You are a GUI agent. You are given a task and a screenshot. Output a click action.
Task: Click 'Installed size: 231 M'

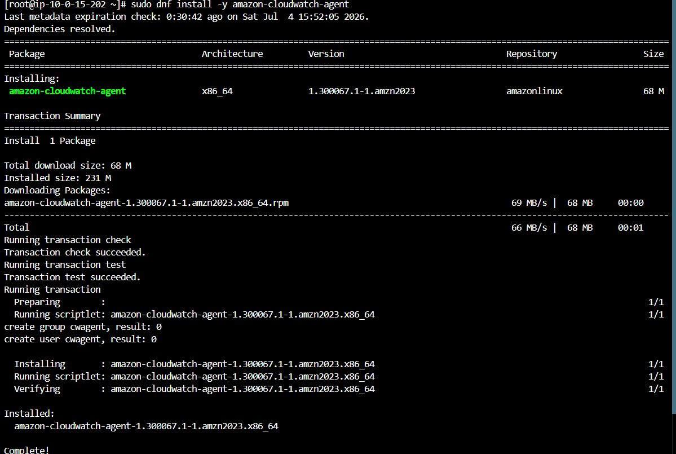pyautogui.click(x=58, y=178)
